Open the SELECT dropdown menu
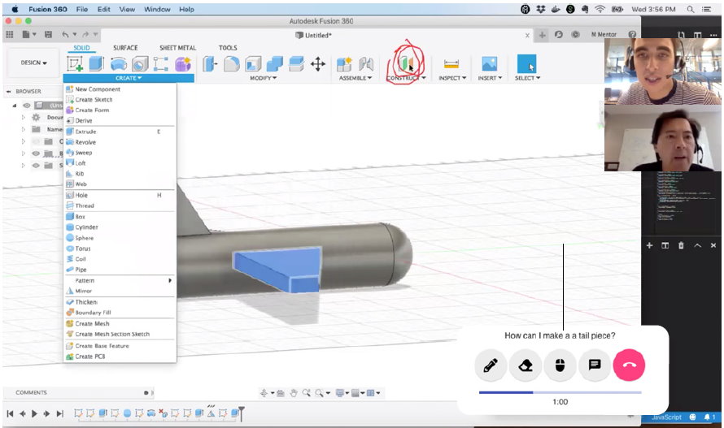Image resolution: width=724 pixels, height=428 pixels. tap(527, 78)
